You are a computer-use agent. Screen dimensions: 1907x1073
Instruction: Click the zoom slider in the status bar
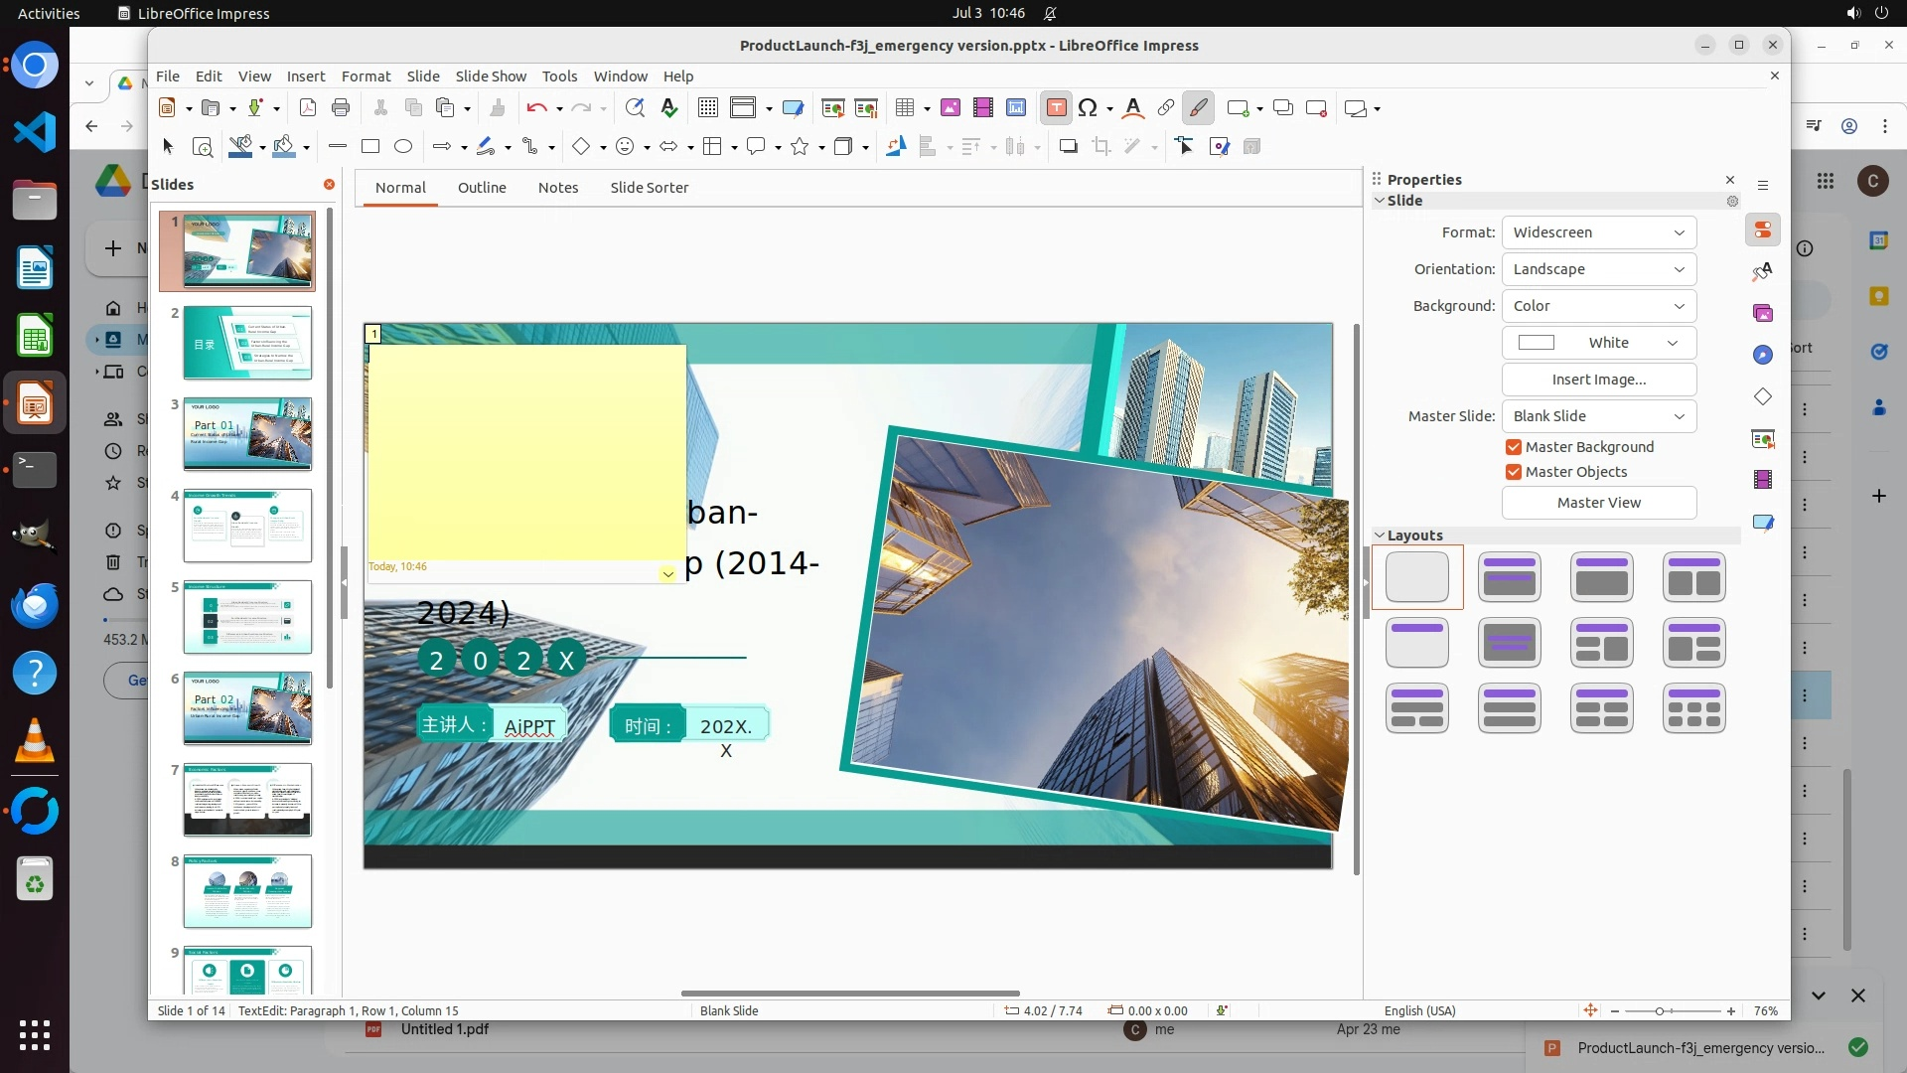(x=1660, y=1011)
